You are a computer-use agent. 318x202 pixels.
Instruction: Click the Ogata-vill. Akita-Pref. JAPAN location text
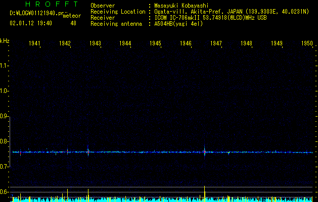pyautogui.click(x=232, y=12)
